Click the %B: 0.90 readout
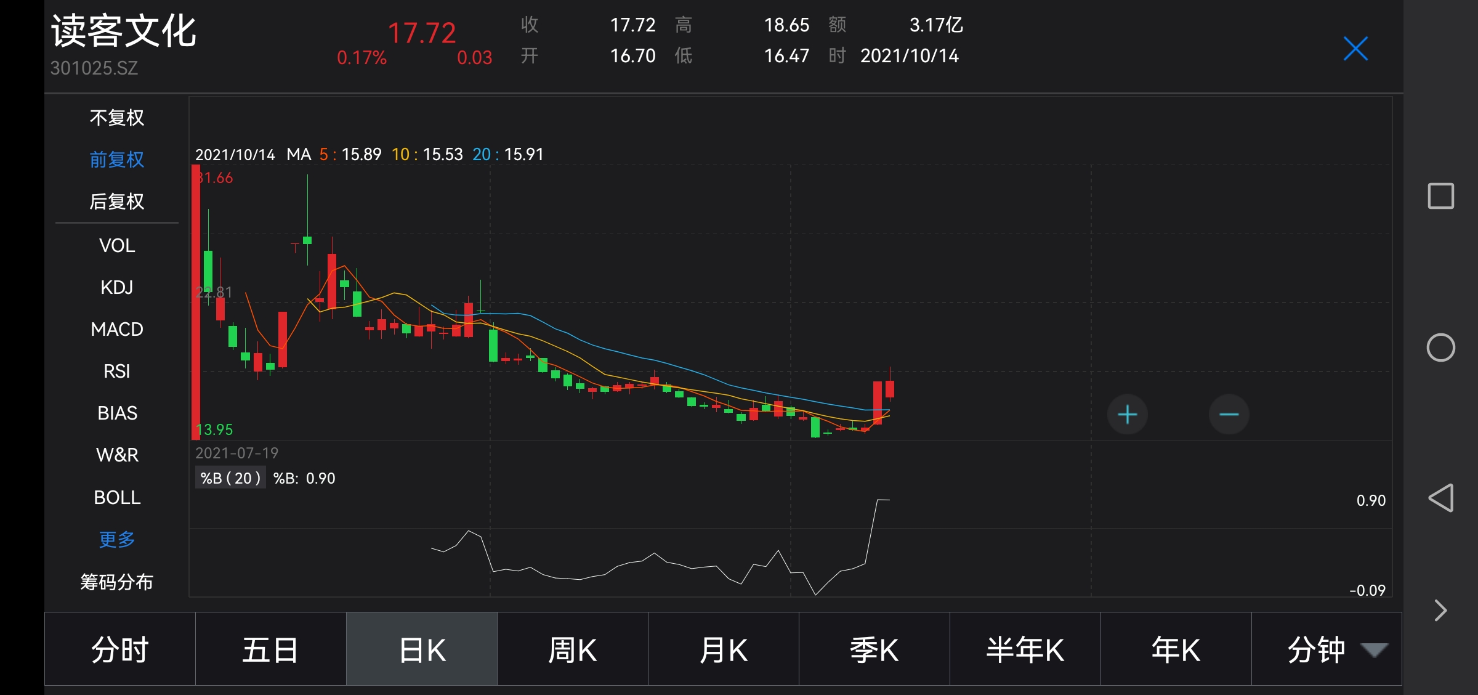The width and height of the screenshot is (1478, 695). pos(304,478)
